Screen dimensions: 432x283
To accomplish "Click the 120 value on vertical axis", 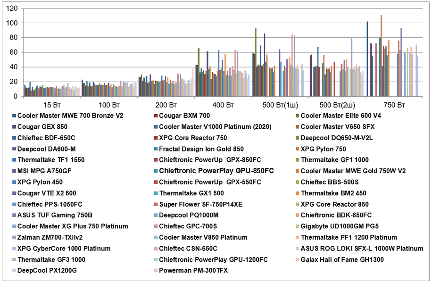I will coord(12,8).
